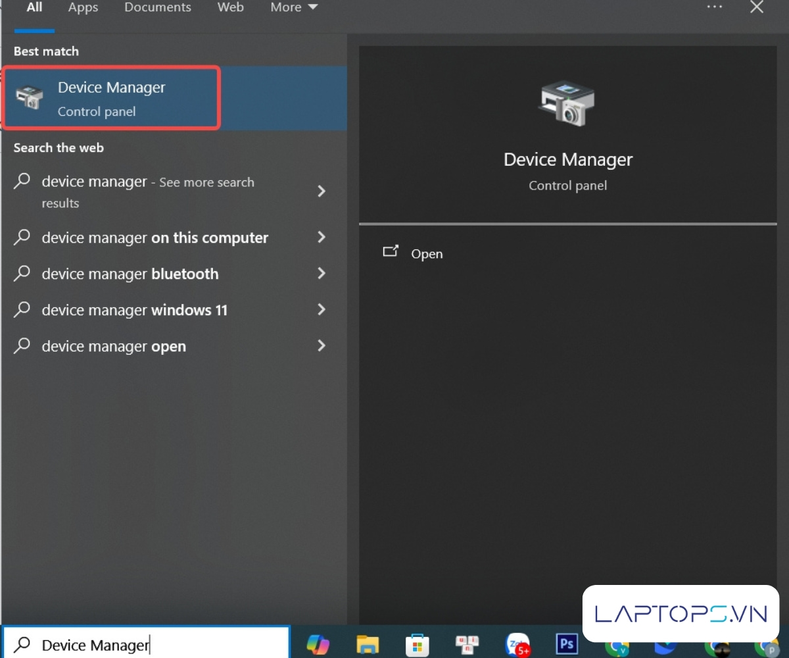Open File Explorer from the taskbar
Viewport: 789px width, 658px height.
[x=368, y=645]
